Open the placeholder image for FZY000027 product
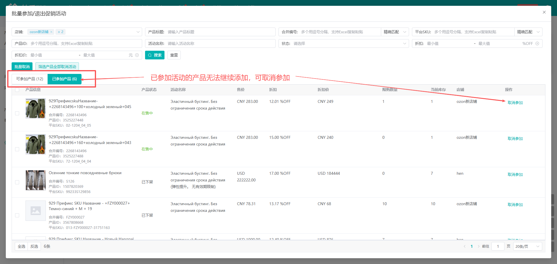557x264 pixels. 35,211
